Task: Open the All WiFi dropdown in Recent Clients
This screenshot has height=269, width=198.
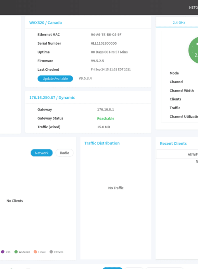Action: pos(177,154)
